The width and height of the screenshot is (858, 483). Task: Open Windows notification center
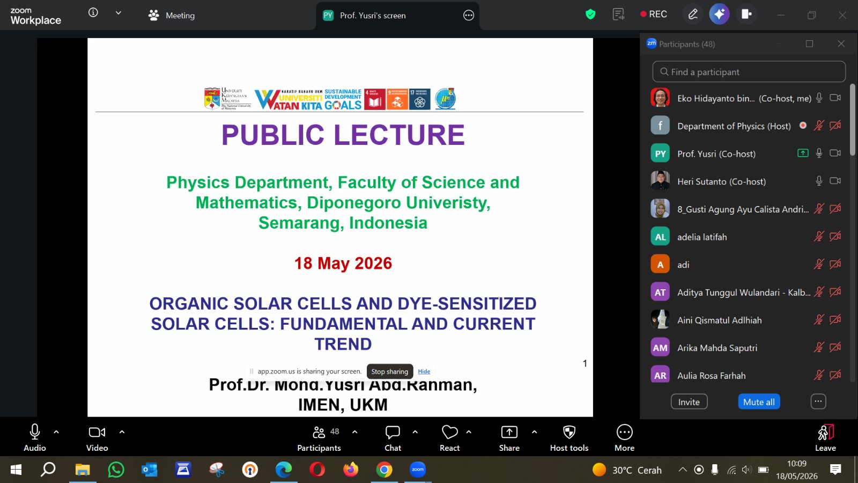[x=835, y=470]
